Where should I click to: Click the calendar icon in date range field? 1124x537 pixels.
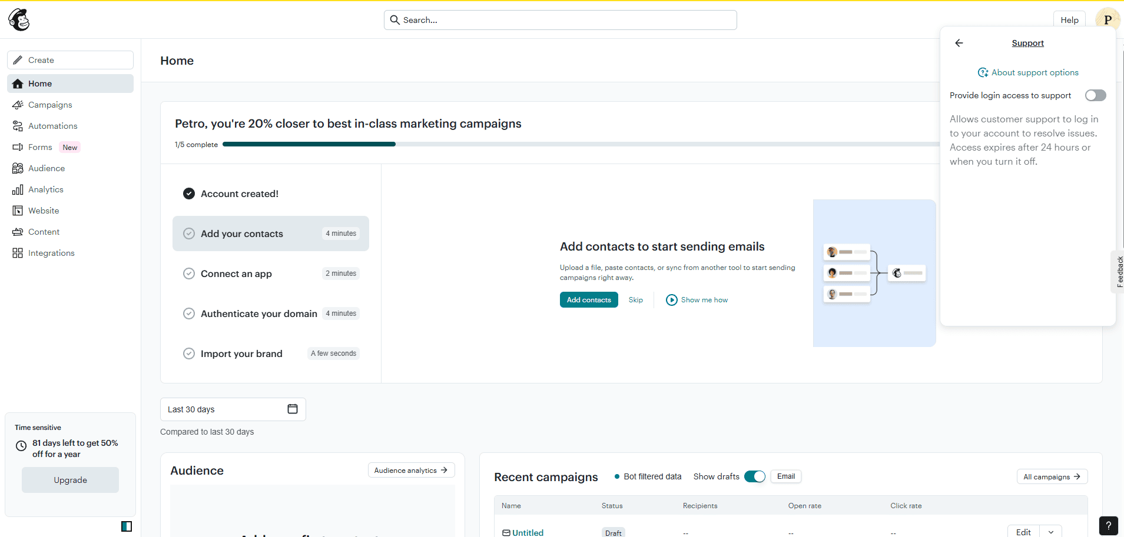point(293,409)
